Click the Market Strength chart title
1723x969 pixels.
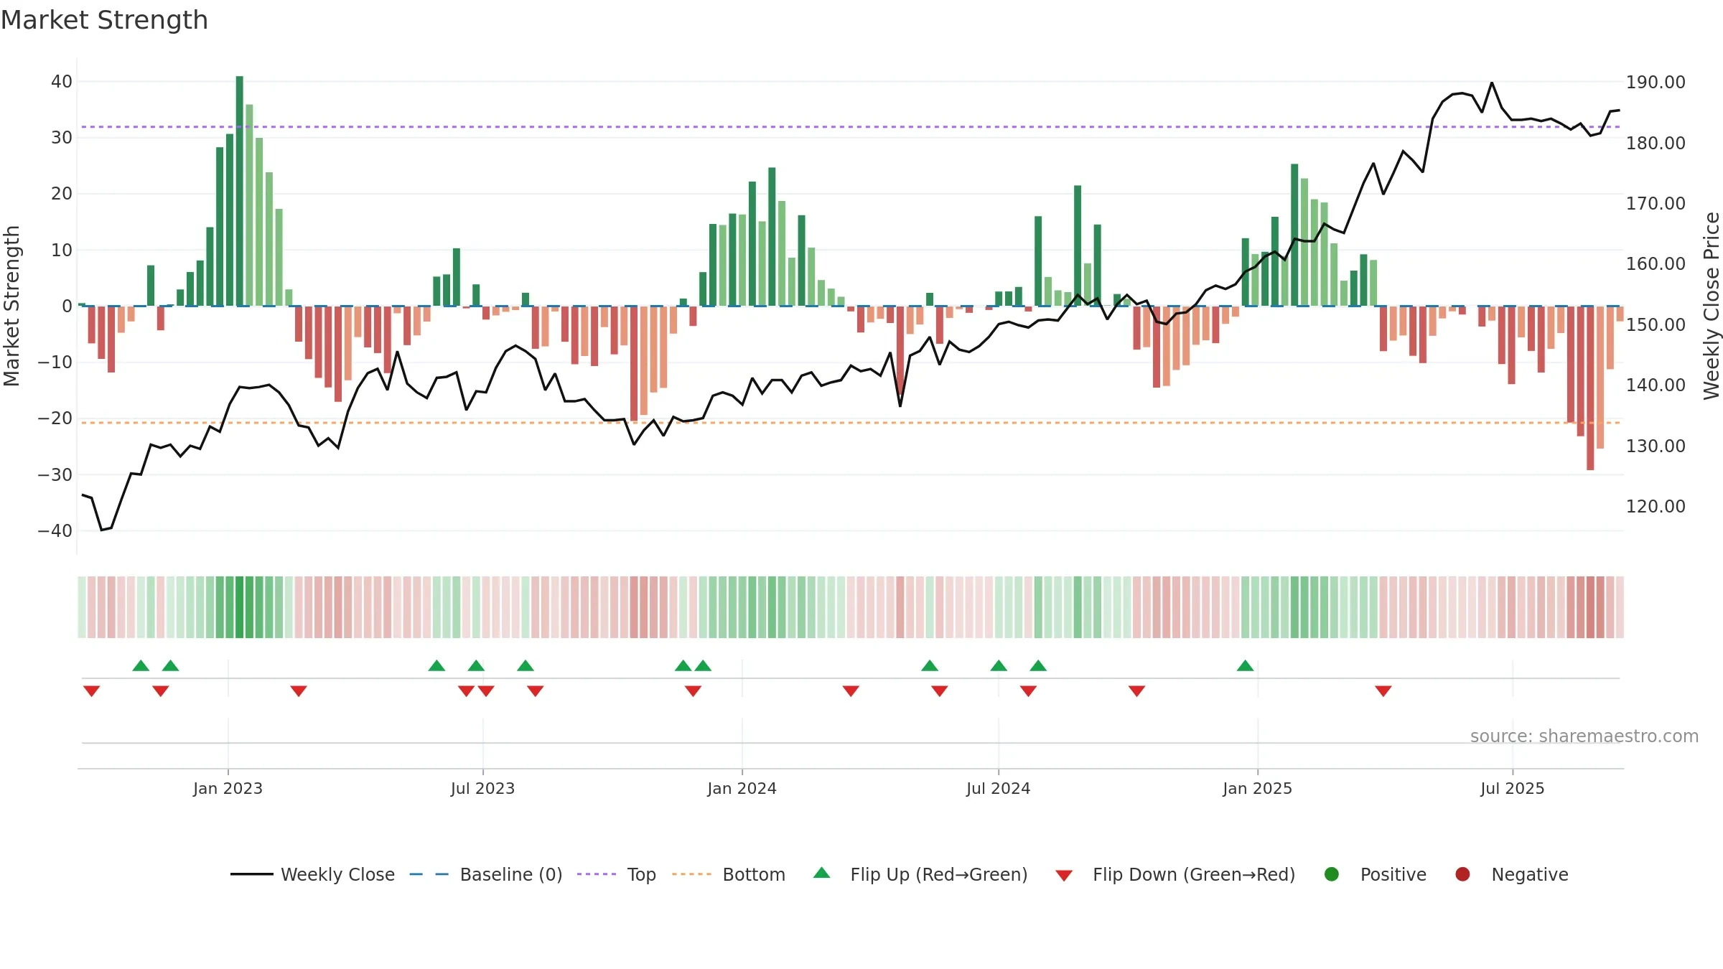click(x=104, y=20)
